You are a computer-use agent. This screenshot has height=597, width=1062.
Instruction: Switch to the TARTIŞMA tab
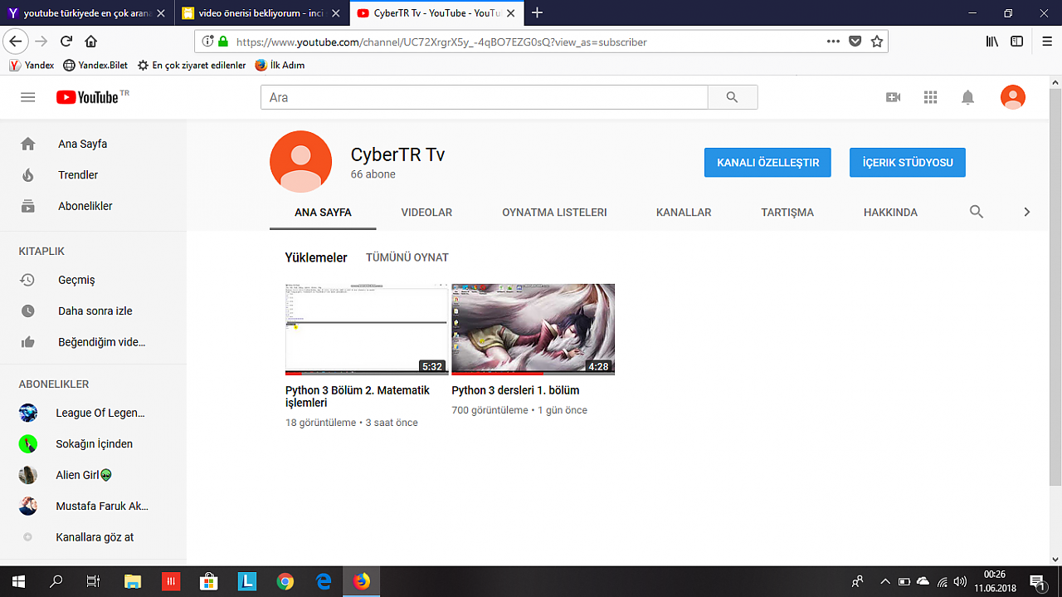click(787, 213)
